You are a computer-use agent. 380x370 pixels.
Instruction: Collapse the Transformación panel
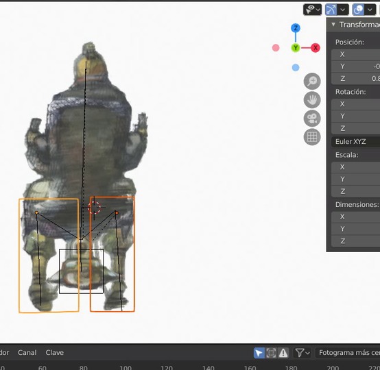point(333,25)
